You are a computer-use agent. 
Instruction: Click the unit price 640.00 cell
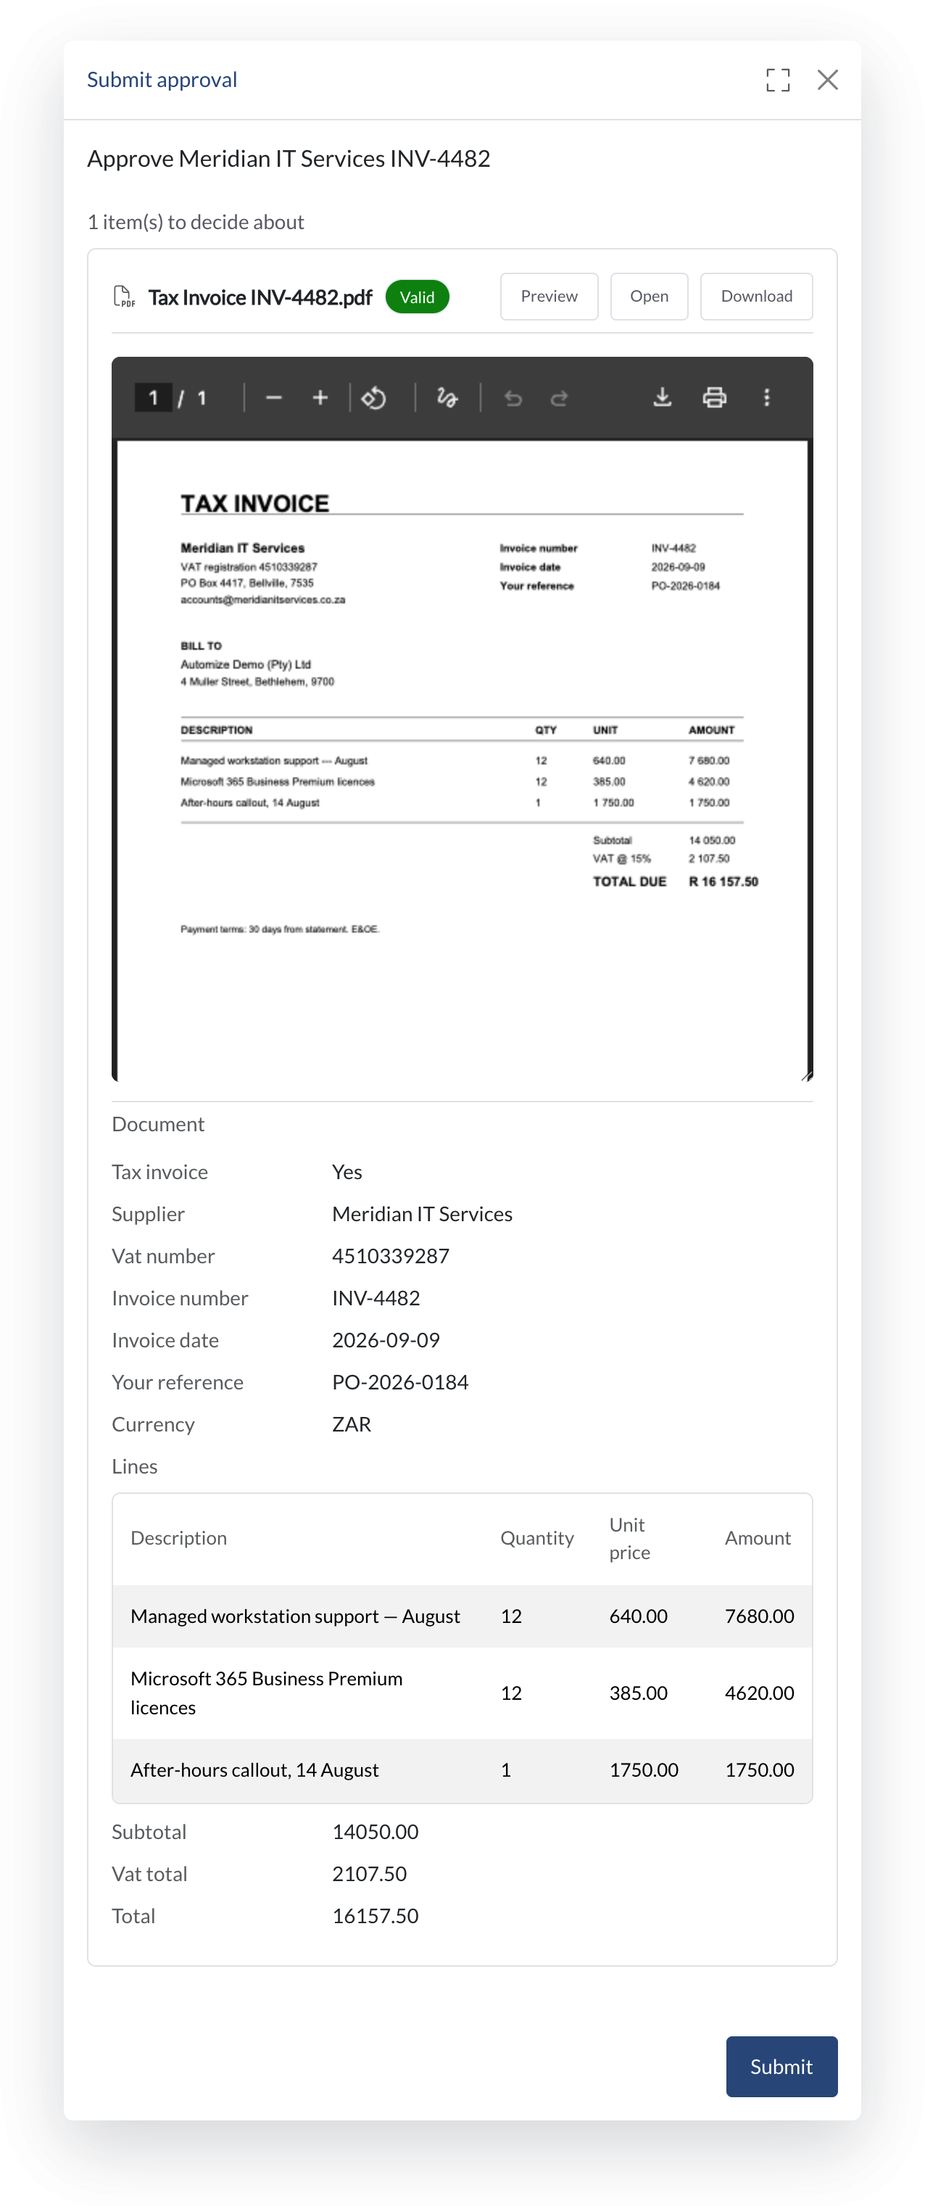coord(639,1615)
